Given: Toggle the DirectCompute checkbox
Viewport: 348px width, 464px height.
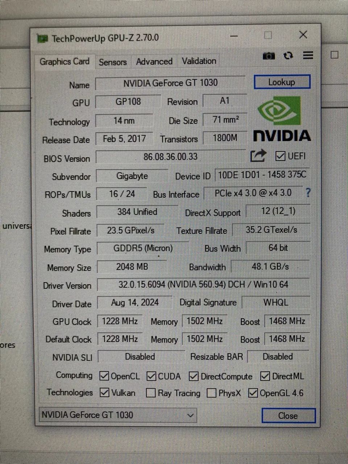Looking at the screenshot, I should click(194, 377).
